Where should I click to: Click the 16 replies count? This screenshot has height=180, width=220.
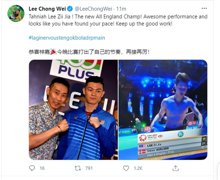click(x=42, y=168)
